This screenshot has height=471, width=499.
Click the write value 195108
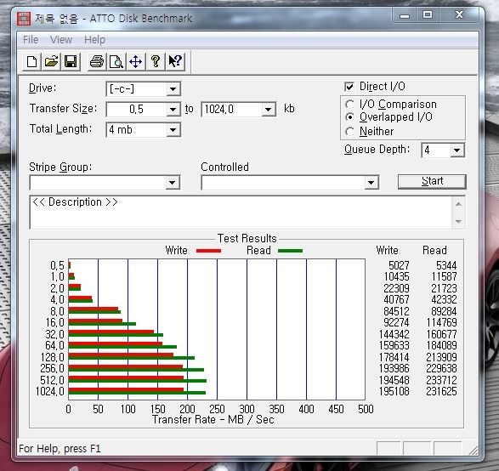(x=394, y=391)
